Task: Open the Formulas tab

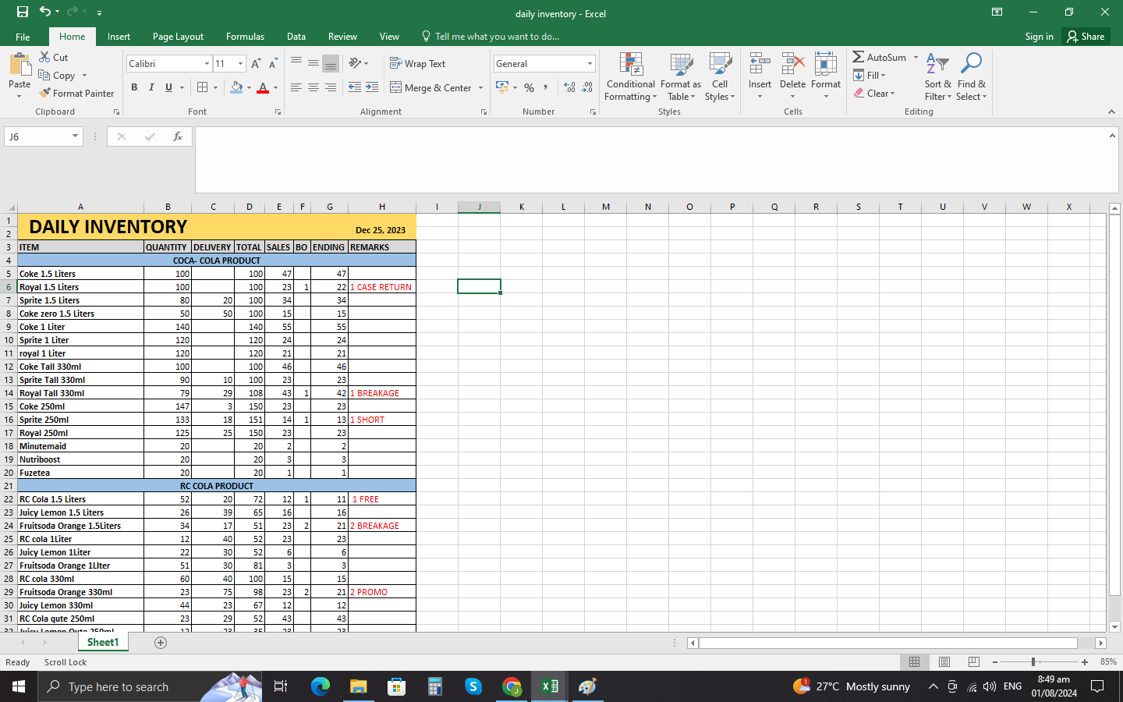Action: point(245,37)
